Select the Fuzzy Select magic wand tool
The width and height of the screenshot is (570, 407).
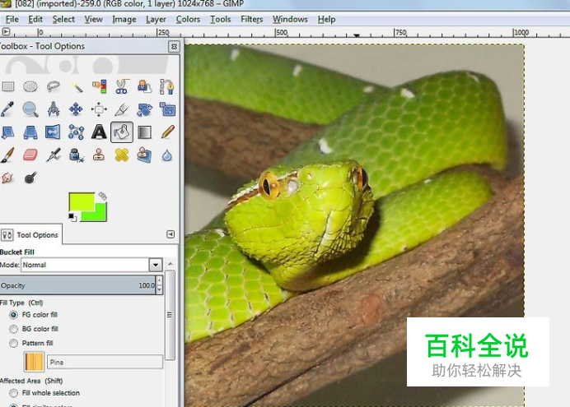(77, 86)
